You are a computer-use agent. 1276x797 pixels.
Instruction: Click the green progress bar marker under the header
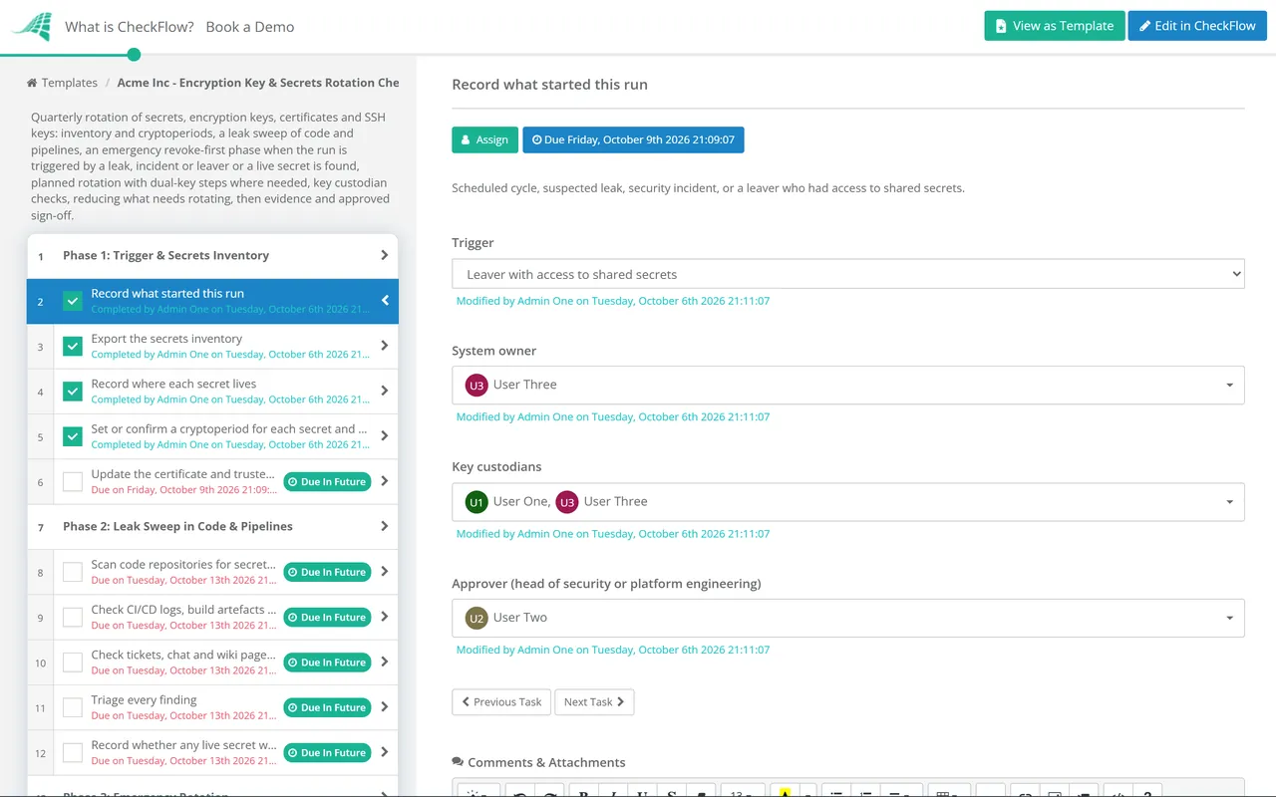(135, 55)
